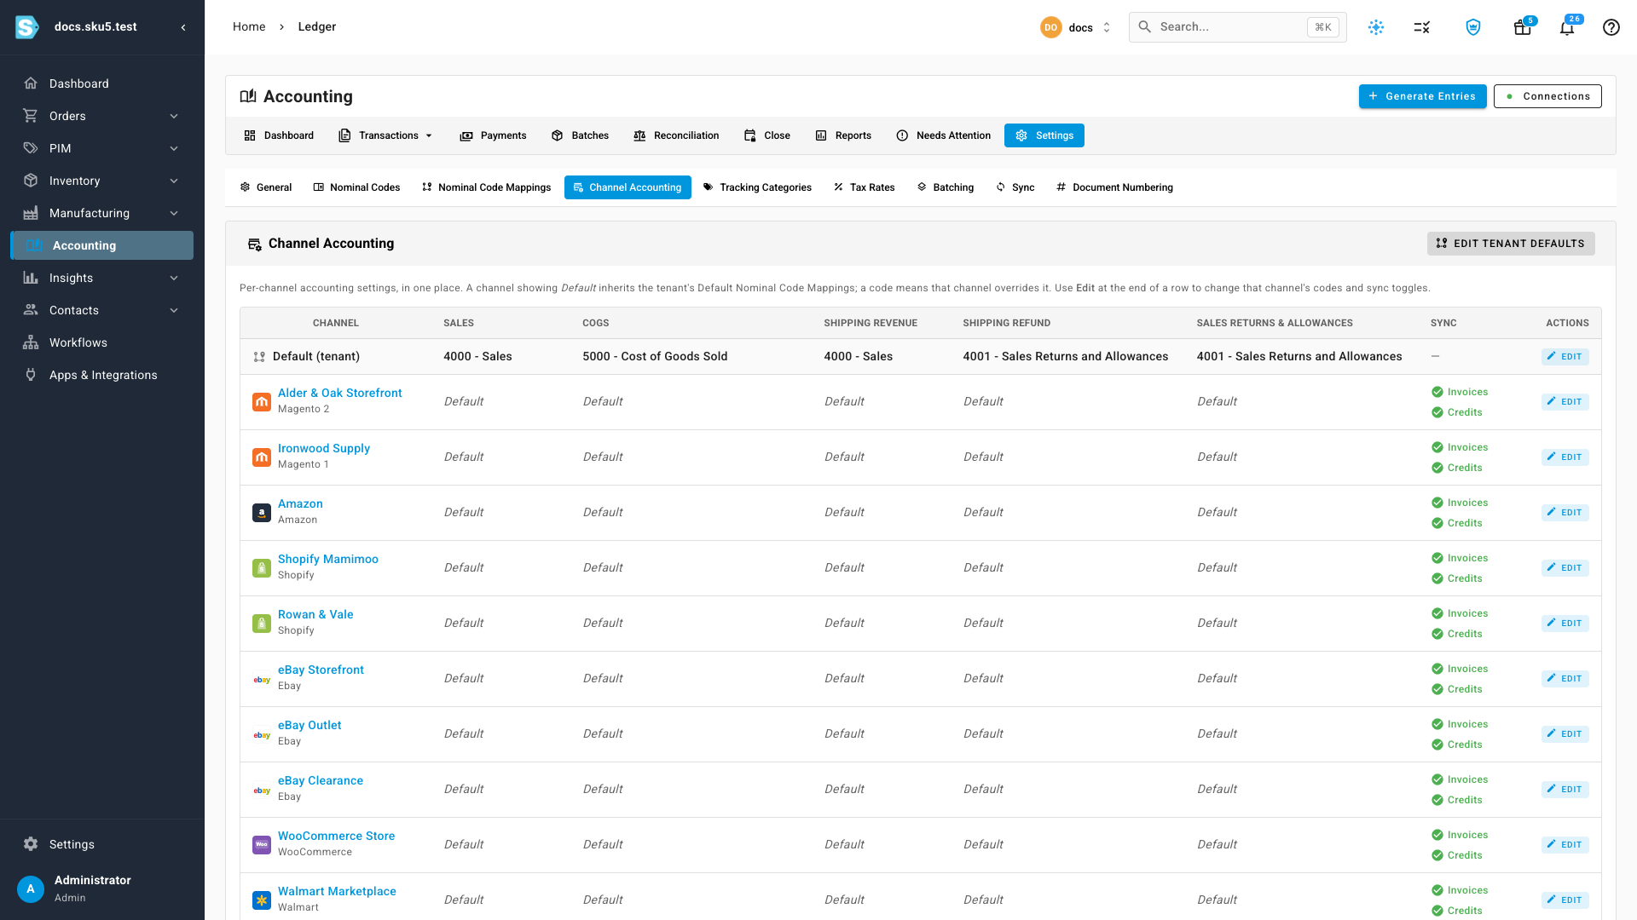Open the AI sparkle icon in header
This screenshot has height=920, width=1637.
click(1376, 27)
